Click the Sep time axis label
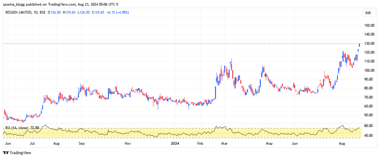Viewport: 380px width, 158px height. [81, 144]
